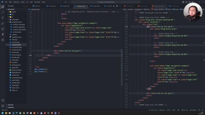Open the Search view in activity bar
This screenshot has width=205, height=115.
[3, 12]
